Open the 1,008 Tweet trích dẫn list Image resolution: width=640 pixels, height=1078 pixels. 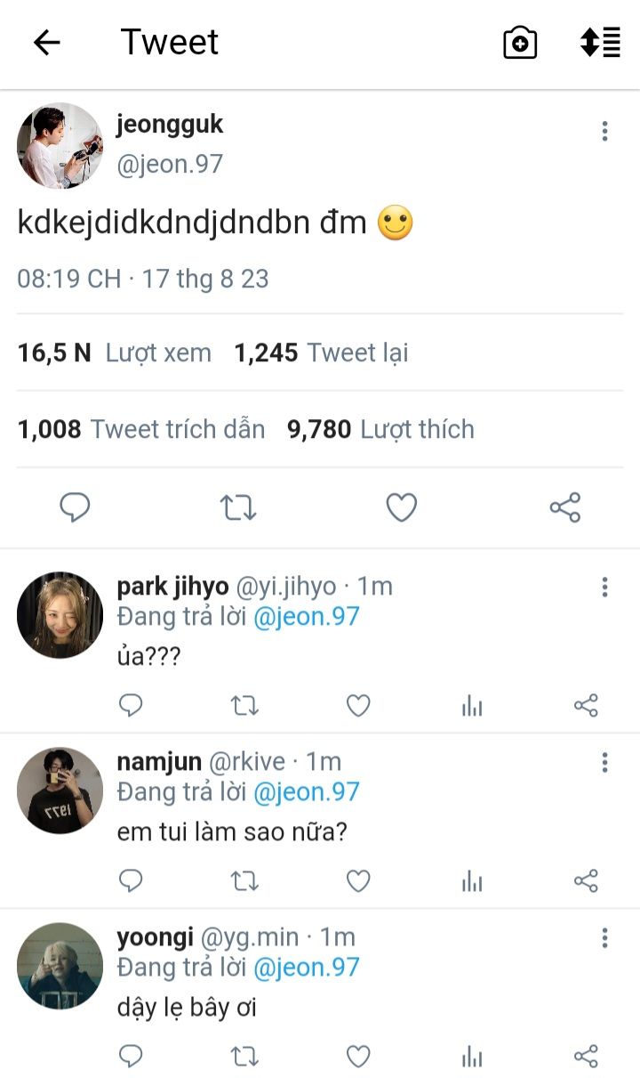click(141, 430)
